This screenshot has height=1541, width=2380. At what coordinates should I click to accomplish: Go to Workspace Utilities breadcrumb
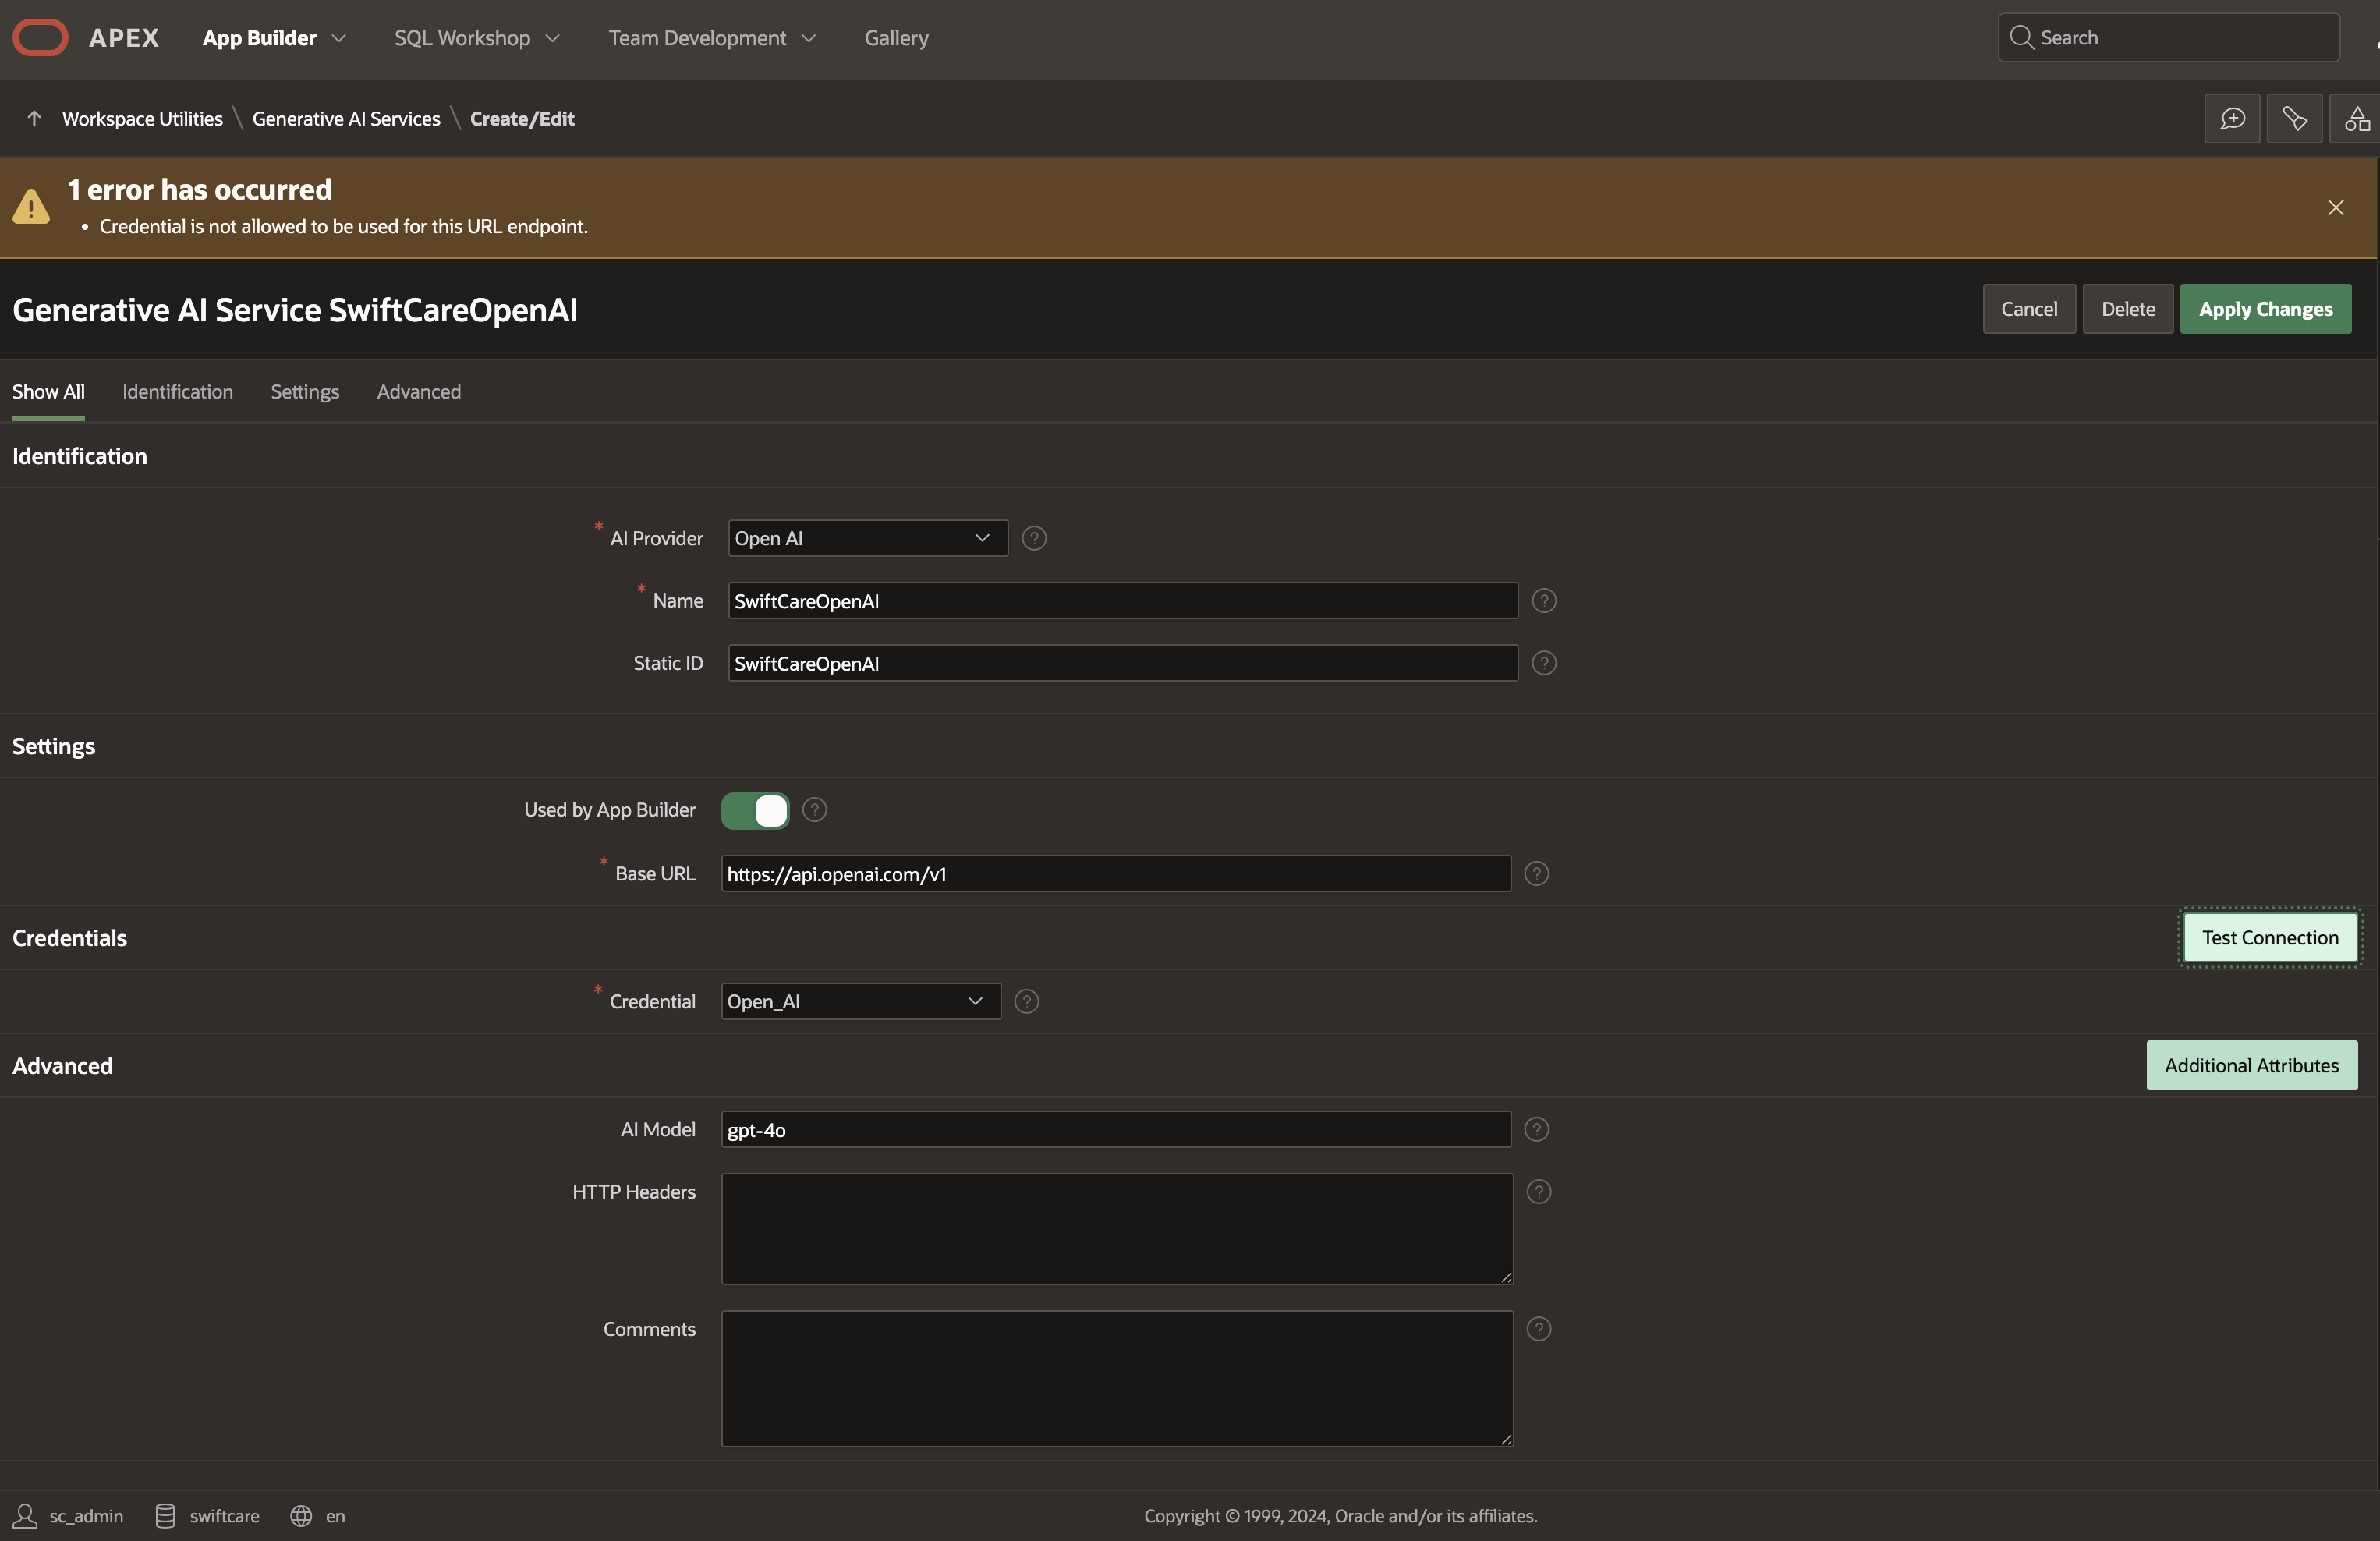tap(142, 118)
